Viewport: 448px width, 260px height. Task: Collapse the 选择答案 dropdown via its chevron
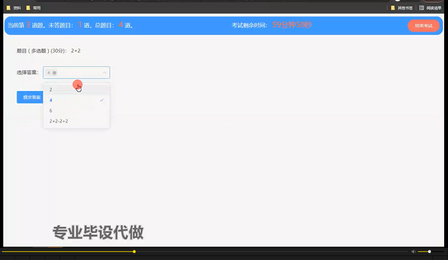pos(104,72)
